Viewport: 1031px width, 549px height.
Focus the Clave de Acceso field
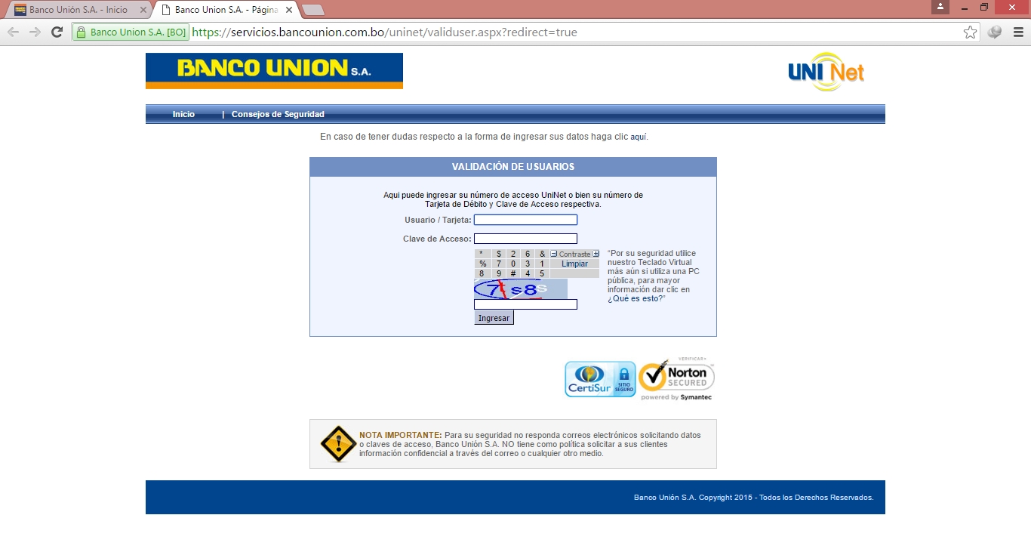pos(525,239)
